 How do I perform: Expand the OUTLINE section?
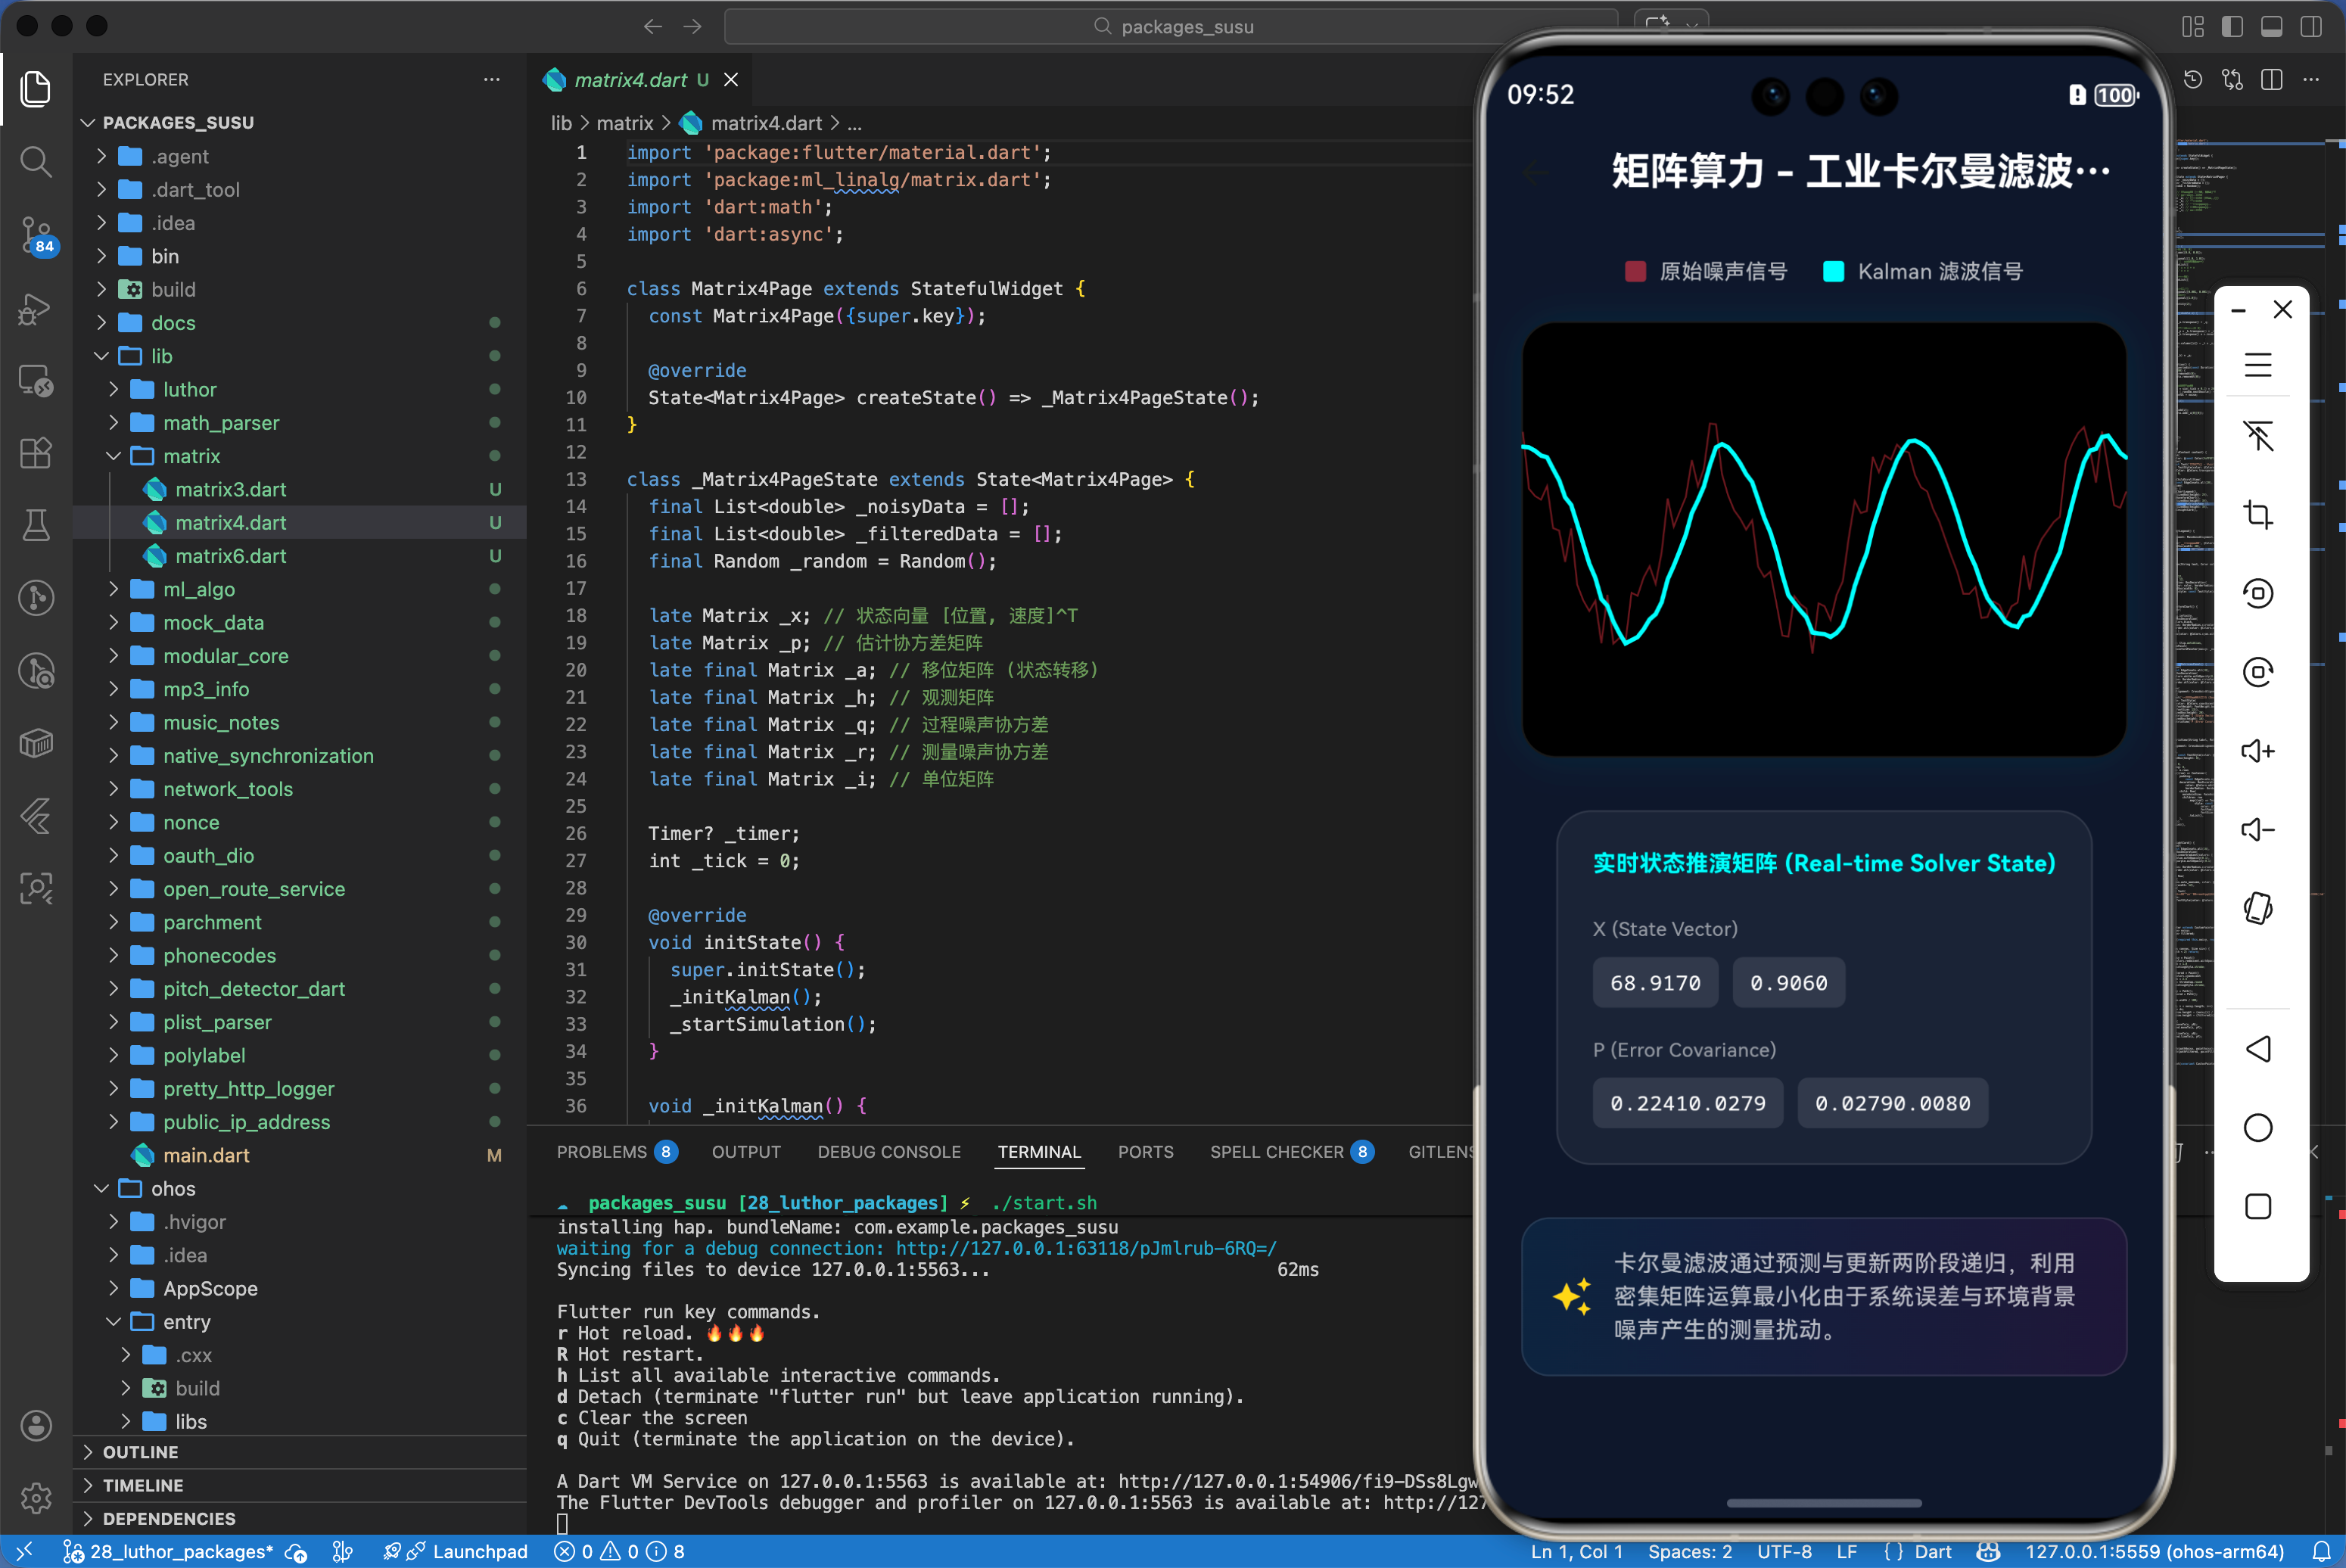pos(140,1451)
